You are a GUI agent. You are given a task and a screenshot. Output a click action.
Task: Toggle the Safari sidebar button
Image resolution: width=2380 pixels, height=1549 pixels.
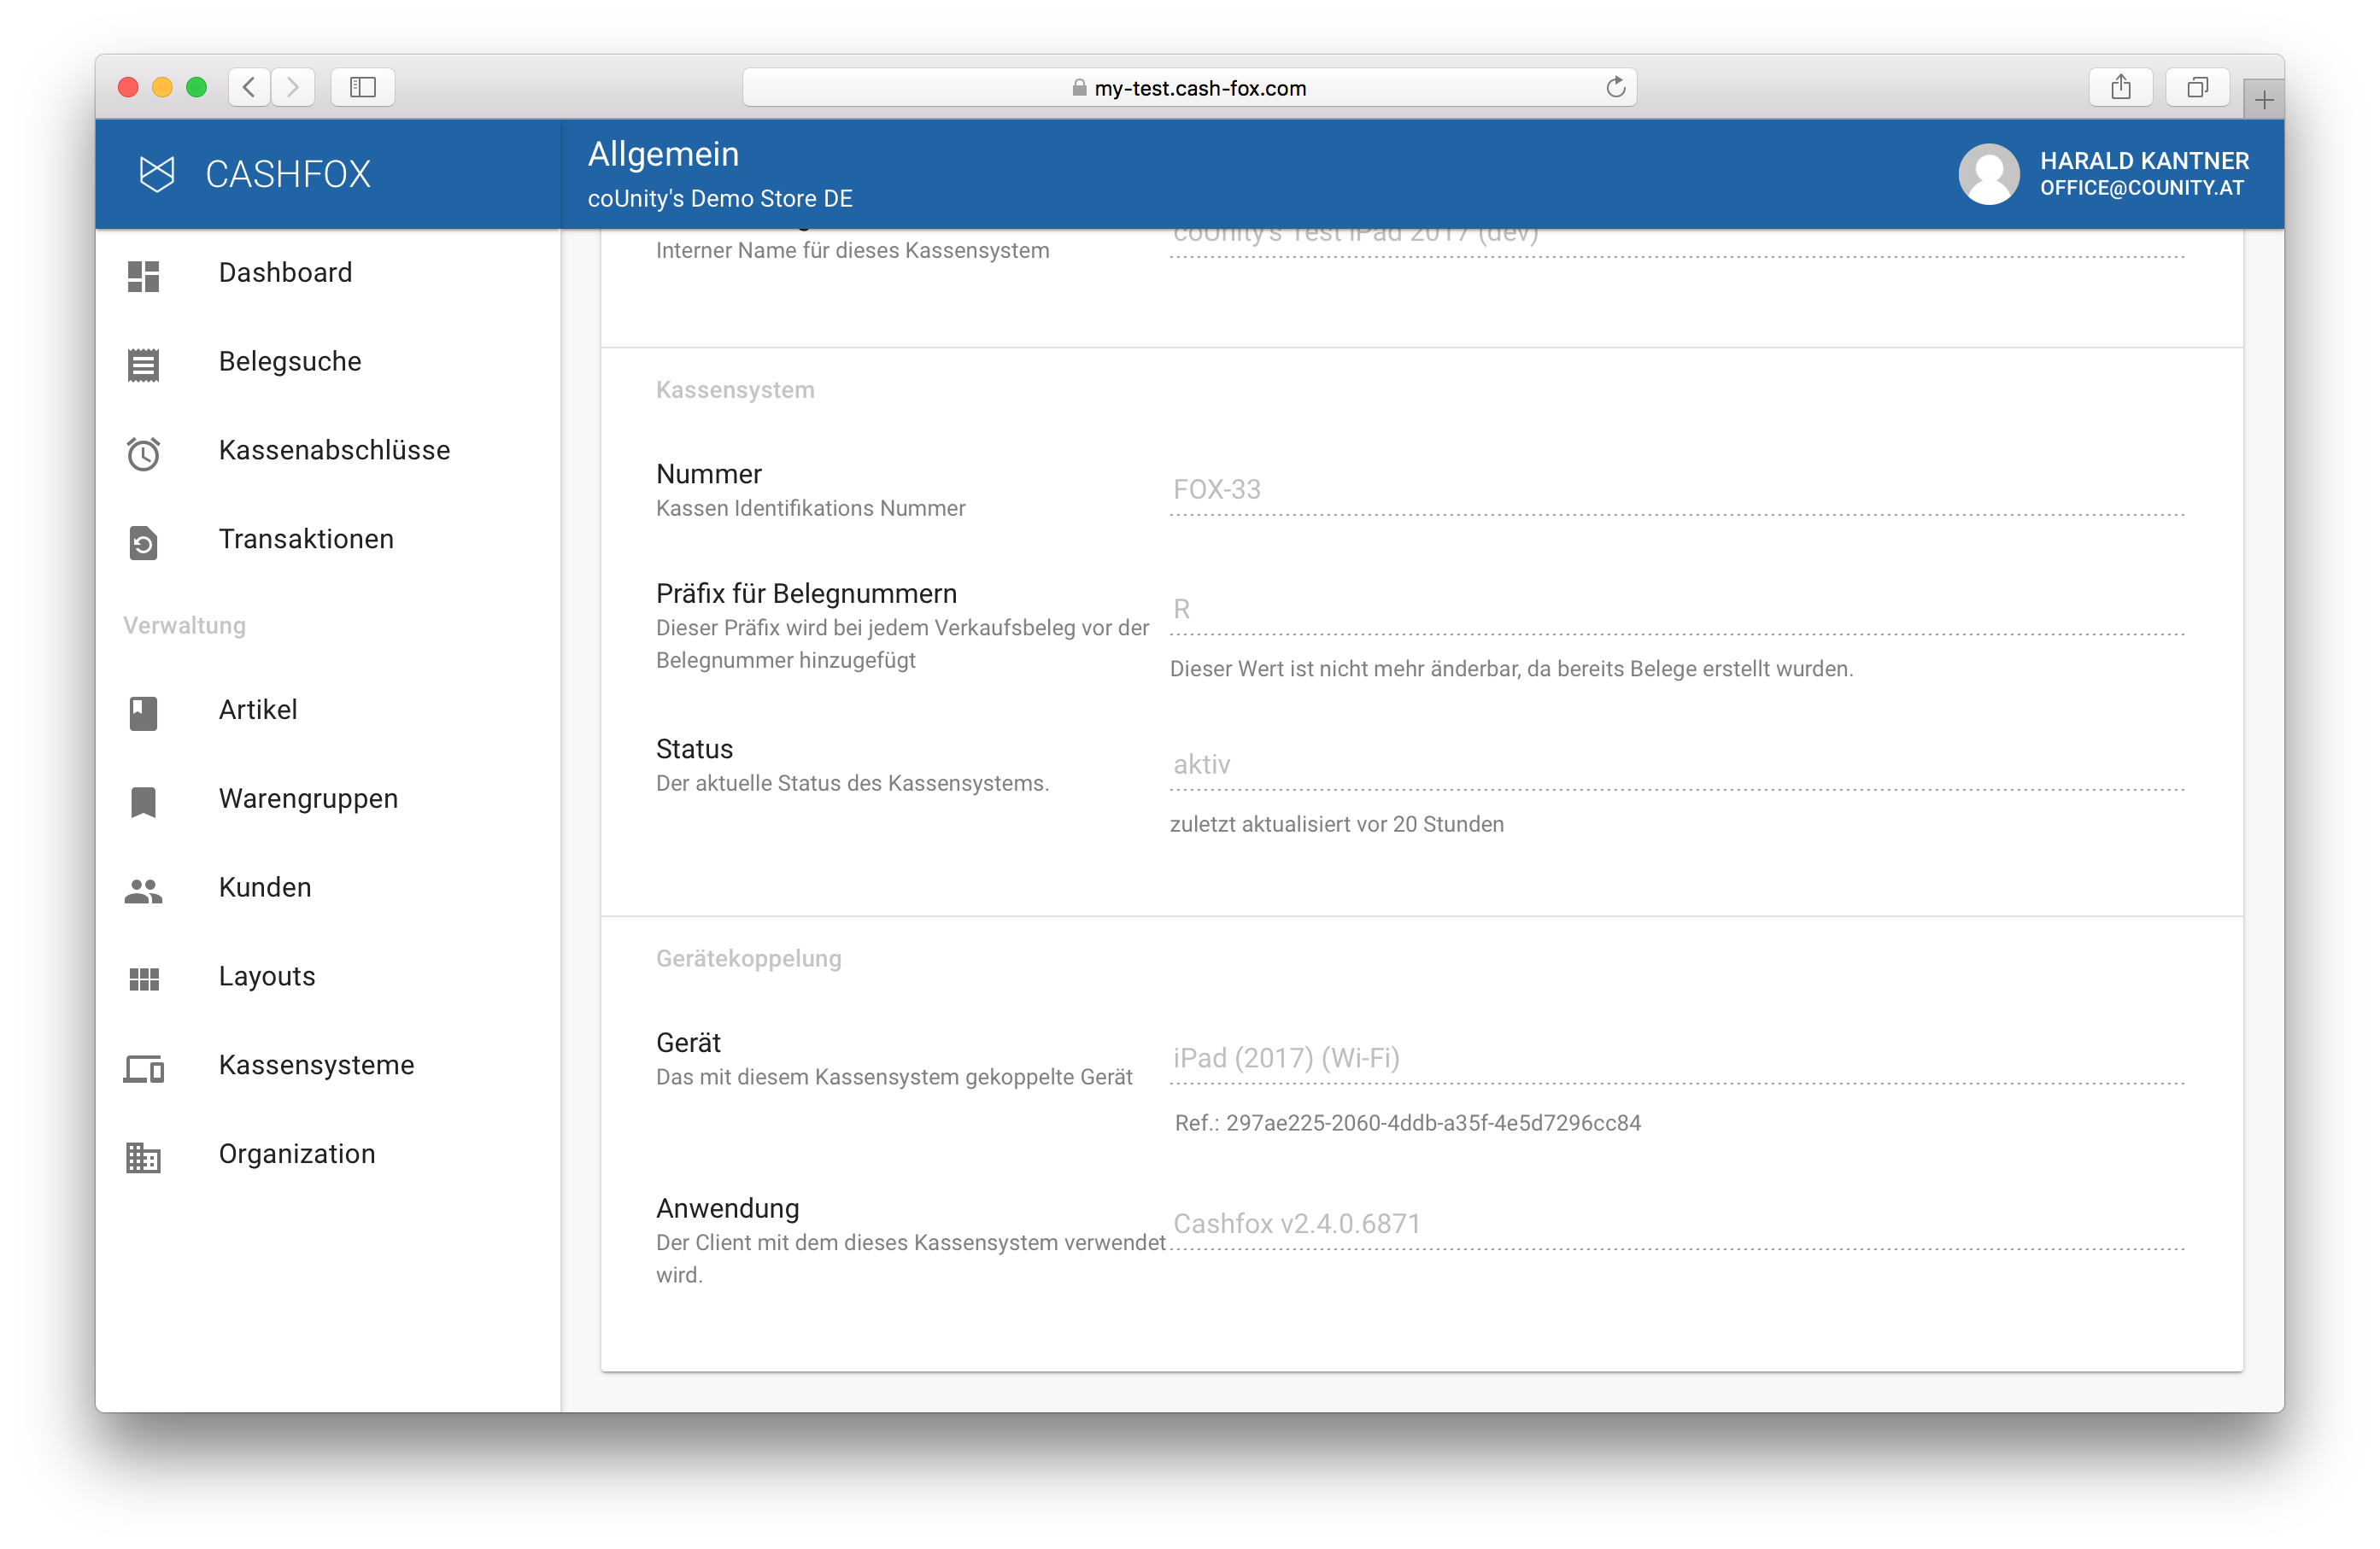[x=362, y=88]
